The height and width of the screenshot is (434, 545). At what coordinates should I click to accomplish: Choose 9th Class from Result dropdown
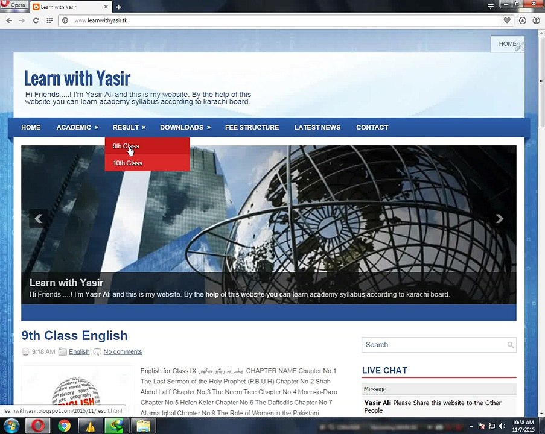point(147,146)
